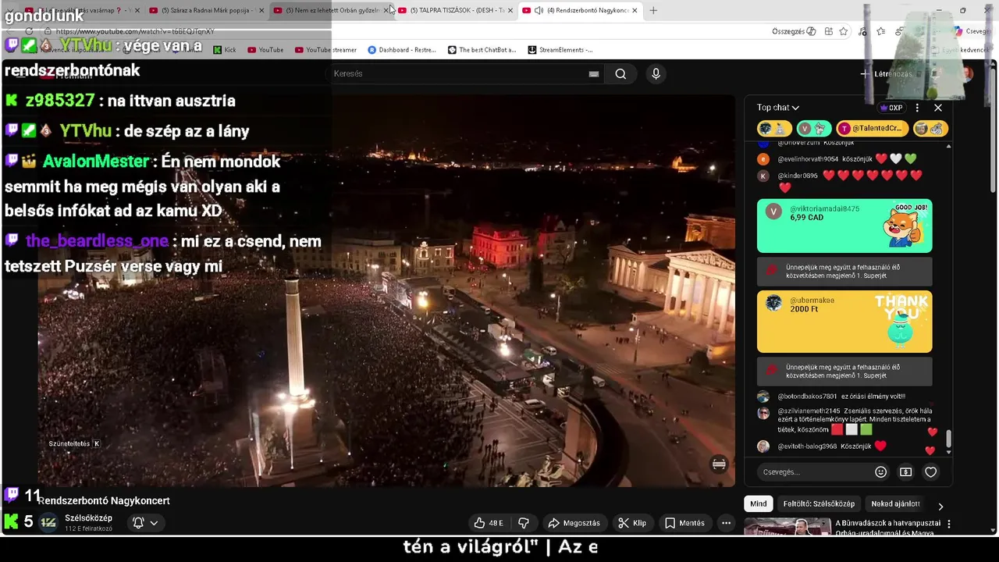Click the Megosztás share button
The width and height of the screenshot is (999, 562).
point(574,523)
